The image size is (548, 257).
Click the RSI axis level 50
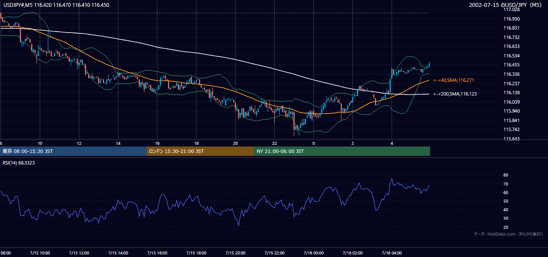point(506,201)
